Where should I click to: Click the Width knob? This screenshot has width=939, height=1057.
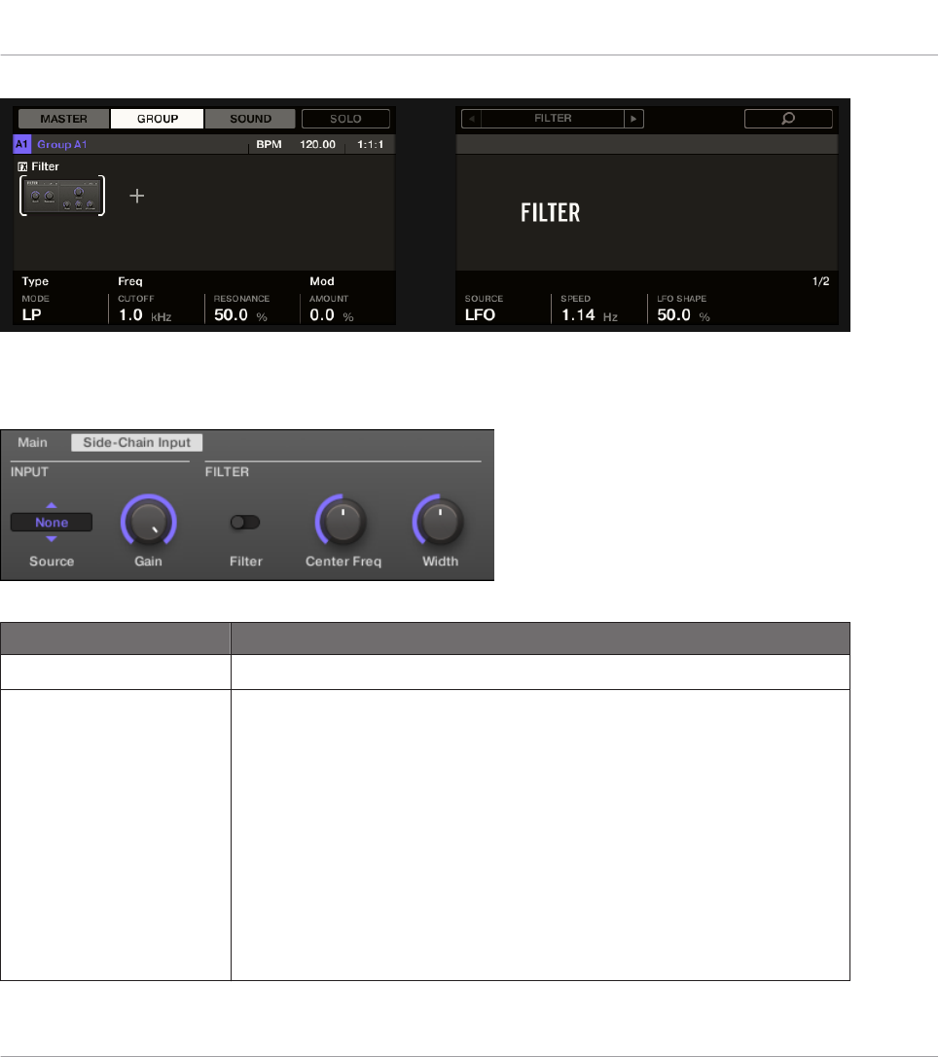(439, 521)
